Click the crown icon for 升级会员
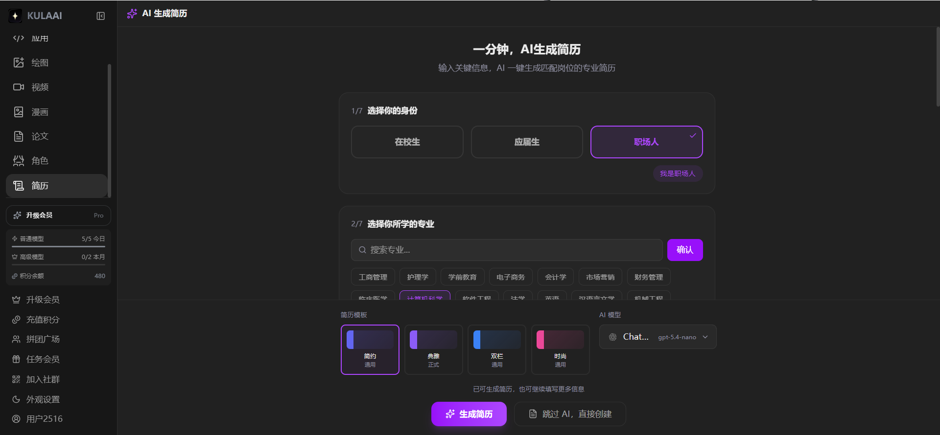 tap(16, 300)
